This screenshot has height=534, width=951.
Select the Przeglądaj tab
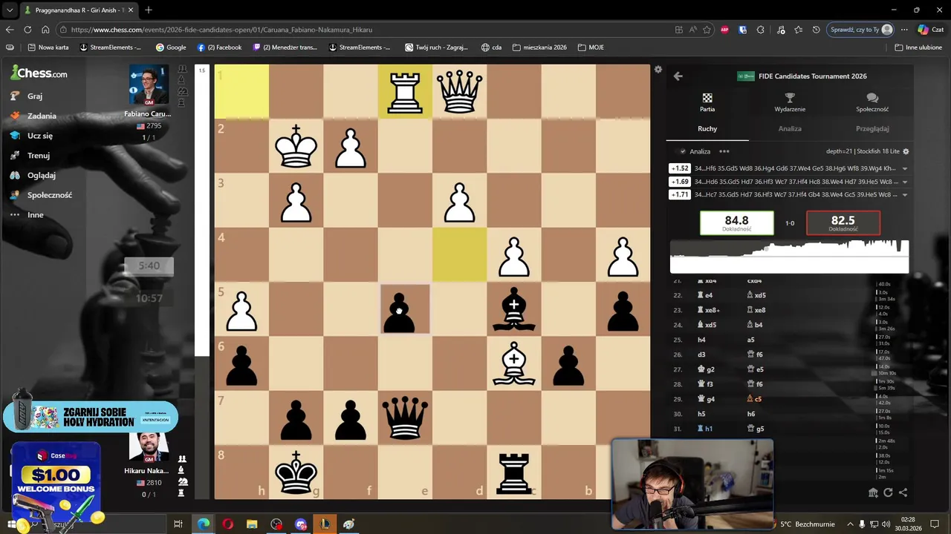coord(872,129)
